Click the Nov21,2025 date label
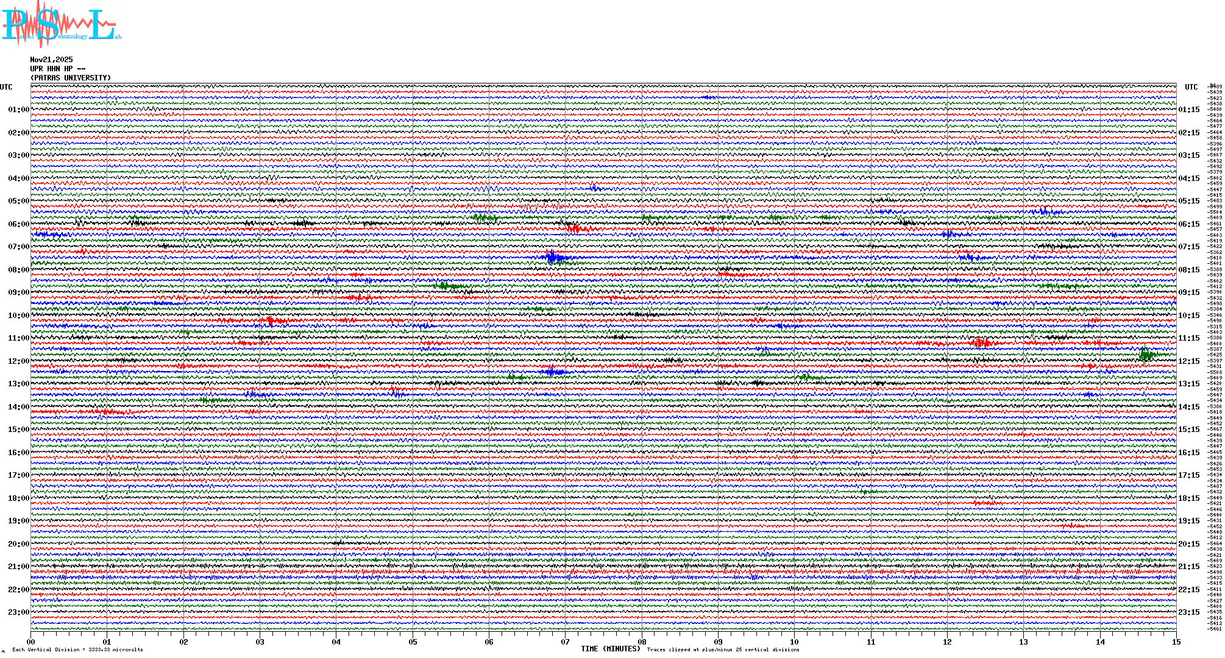Viewport: 1225px width, 658px height. pyautogui.click(x=51, y=60)
